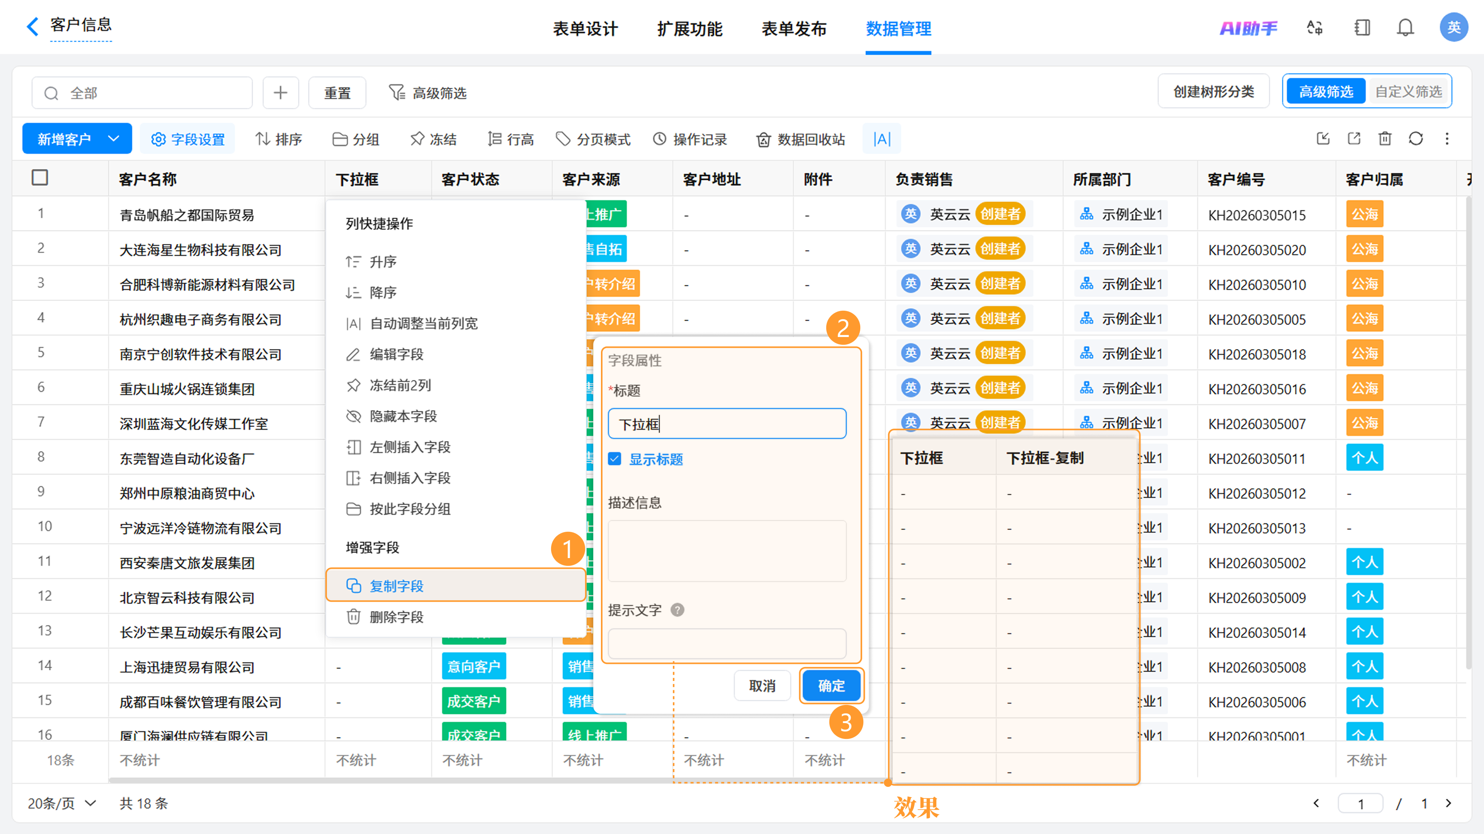1484x834 pixels.
Task: Click the 重置 reset button
Action: coord(337,93)
